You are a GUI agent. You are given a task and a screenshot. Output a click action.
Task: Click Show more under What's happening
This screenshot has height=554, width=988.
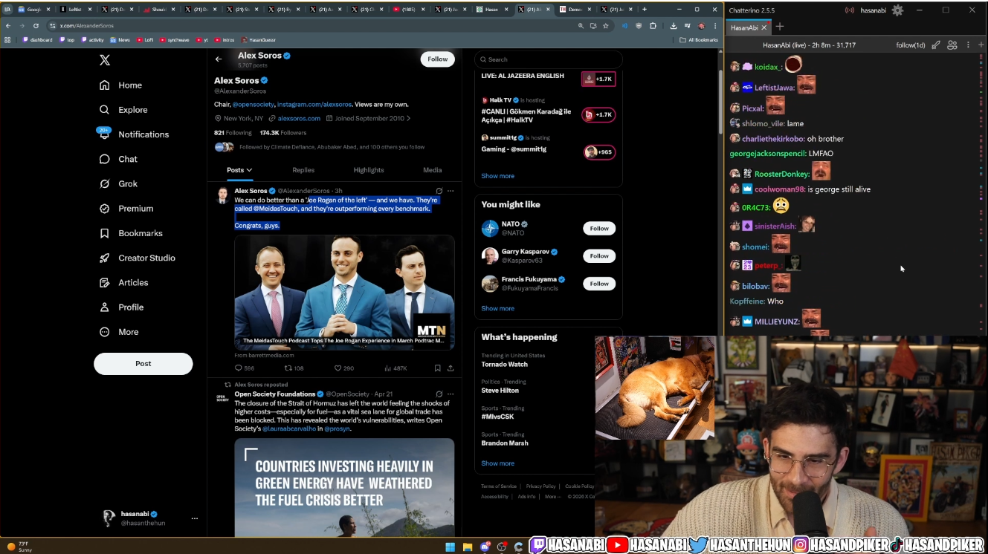click(498, 463)
